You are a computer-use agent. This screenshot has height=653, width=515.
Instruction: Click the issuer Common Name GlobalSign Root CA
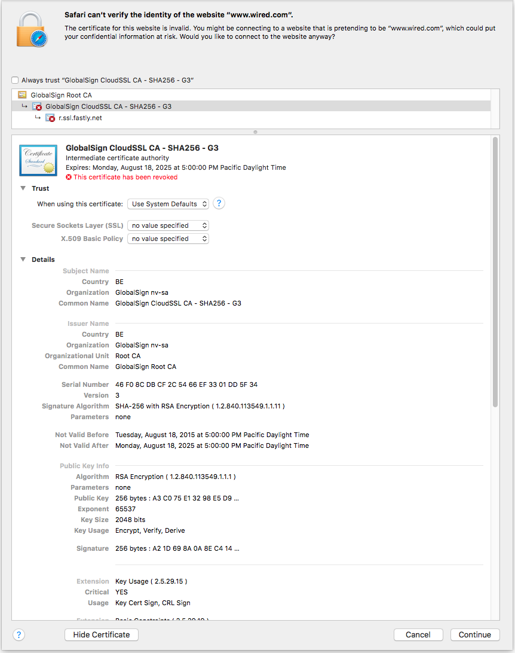point(146,367)
